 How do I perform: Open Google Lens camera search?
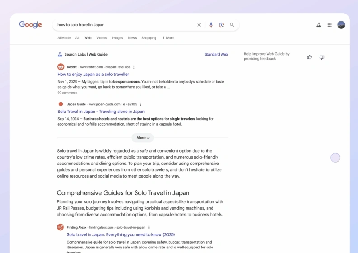tap(221, 25)
